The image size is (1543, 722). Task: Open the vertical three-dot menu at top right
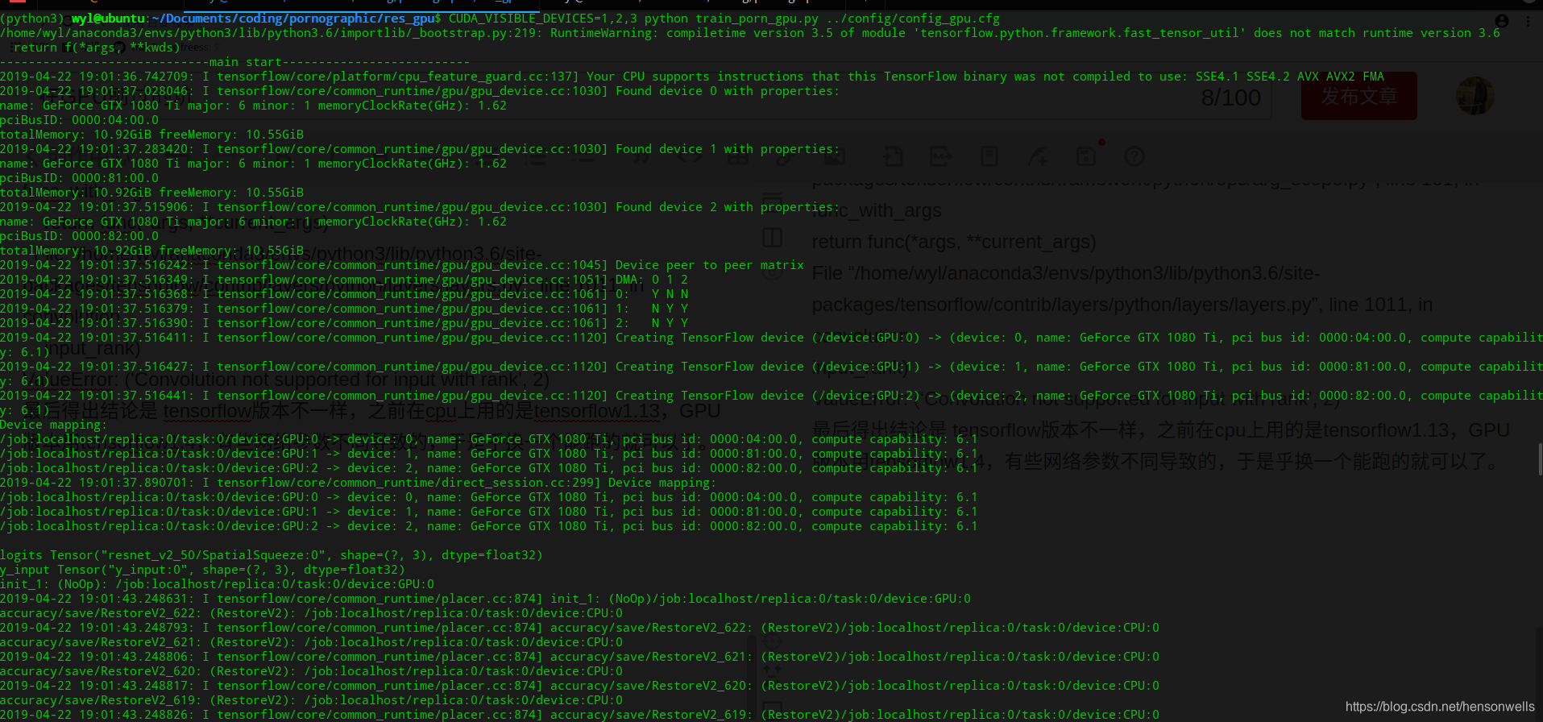[1528, 22]
